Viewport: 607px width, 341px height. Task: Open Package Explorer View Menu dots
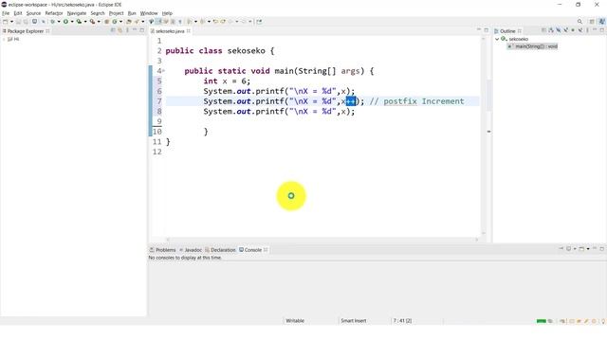coord(127,30)
